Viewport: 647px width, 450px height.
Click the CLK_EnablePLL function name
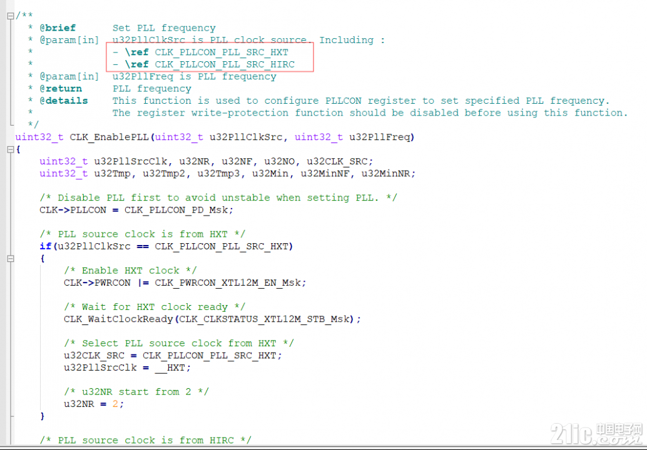[109, 137]
